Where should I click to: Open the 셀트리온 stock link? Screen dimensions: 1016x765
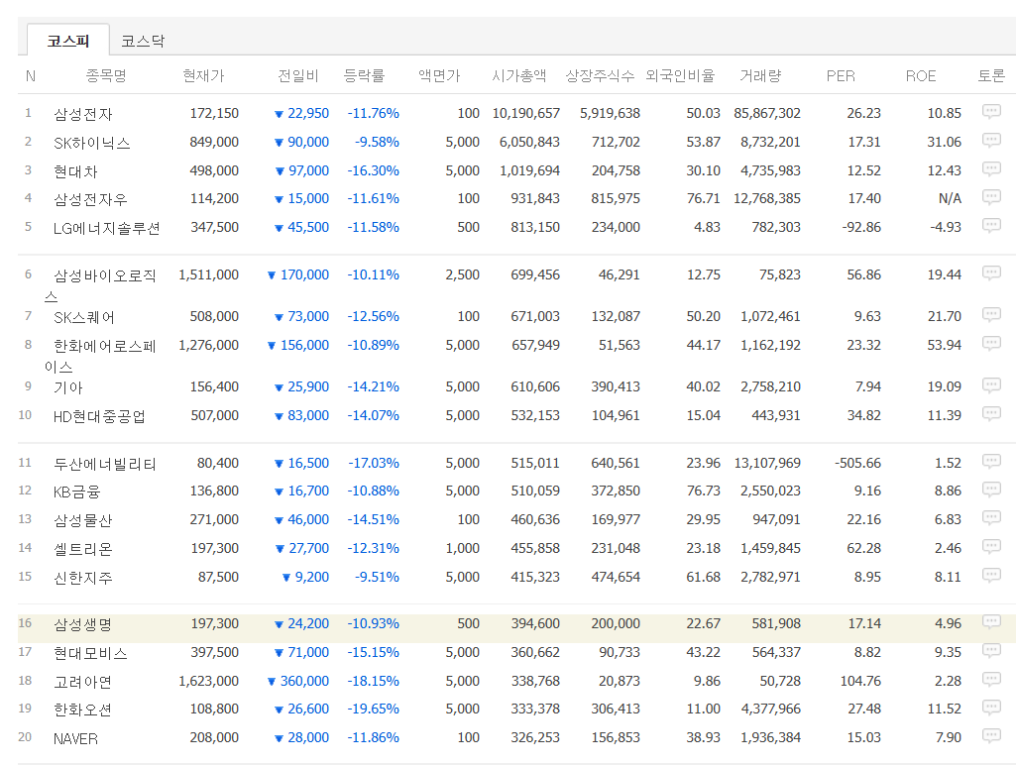coord(83,549)
